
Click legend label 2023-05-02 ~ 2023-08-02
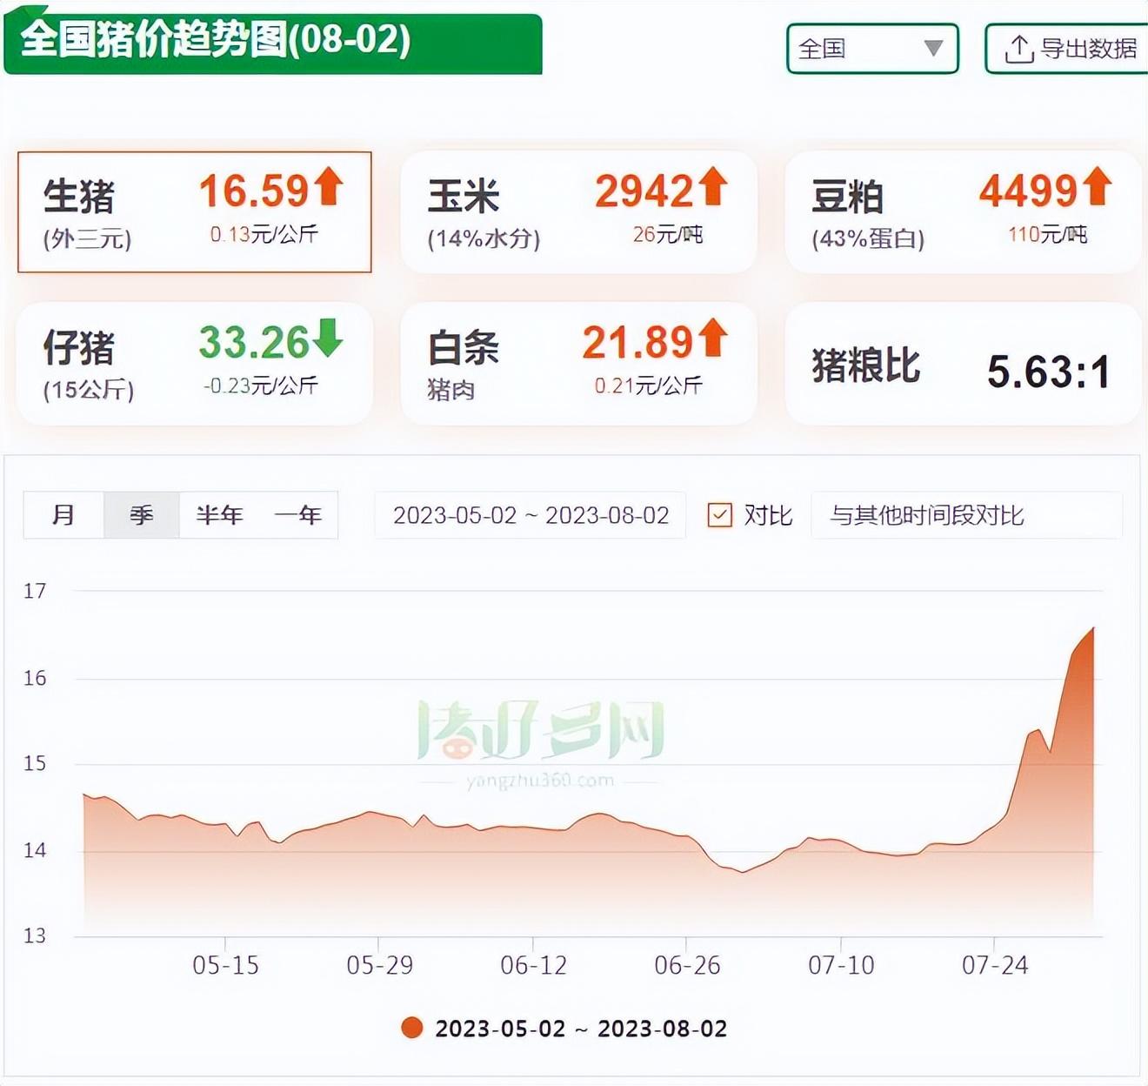coord(581,1029)
